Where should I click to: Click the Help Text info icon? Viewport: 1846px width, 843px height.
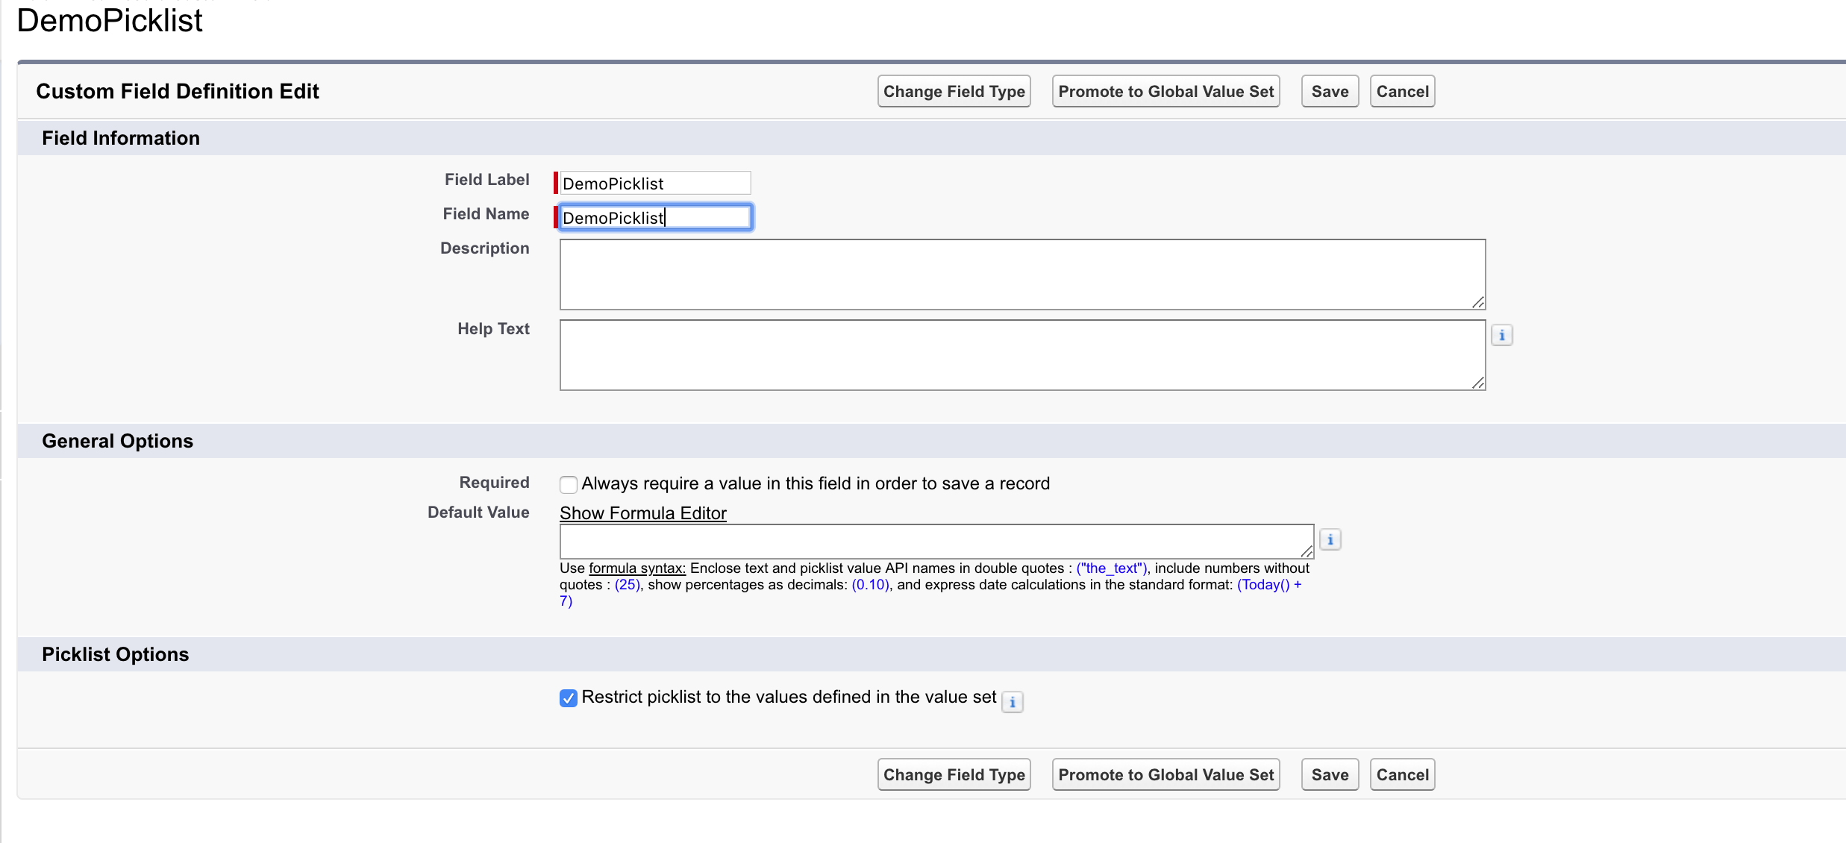(x=1501, y=336)
